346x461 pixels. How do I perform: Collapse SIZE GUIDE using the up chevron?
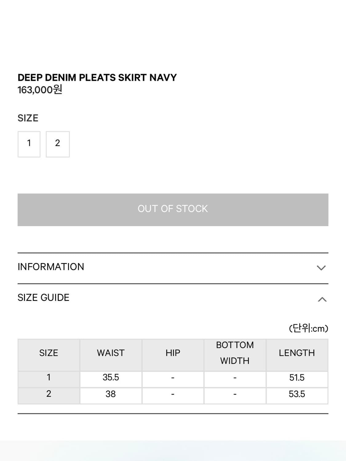322,299
